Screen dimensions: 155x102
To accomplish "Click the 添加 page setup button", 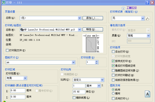I will [93, 18].
